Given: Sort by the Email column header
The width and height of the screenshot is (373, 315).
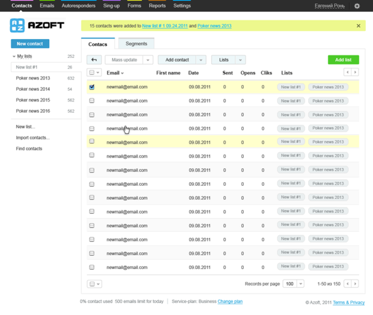Looking at the screenshot, I should click(x=115, y=73).
